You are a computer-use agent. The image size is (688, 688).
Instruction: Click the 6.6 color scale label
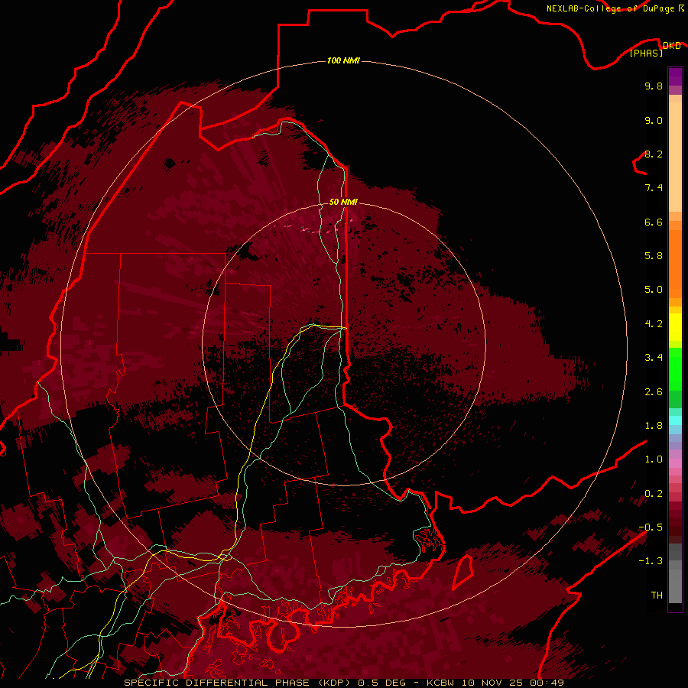click(654, 222)
